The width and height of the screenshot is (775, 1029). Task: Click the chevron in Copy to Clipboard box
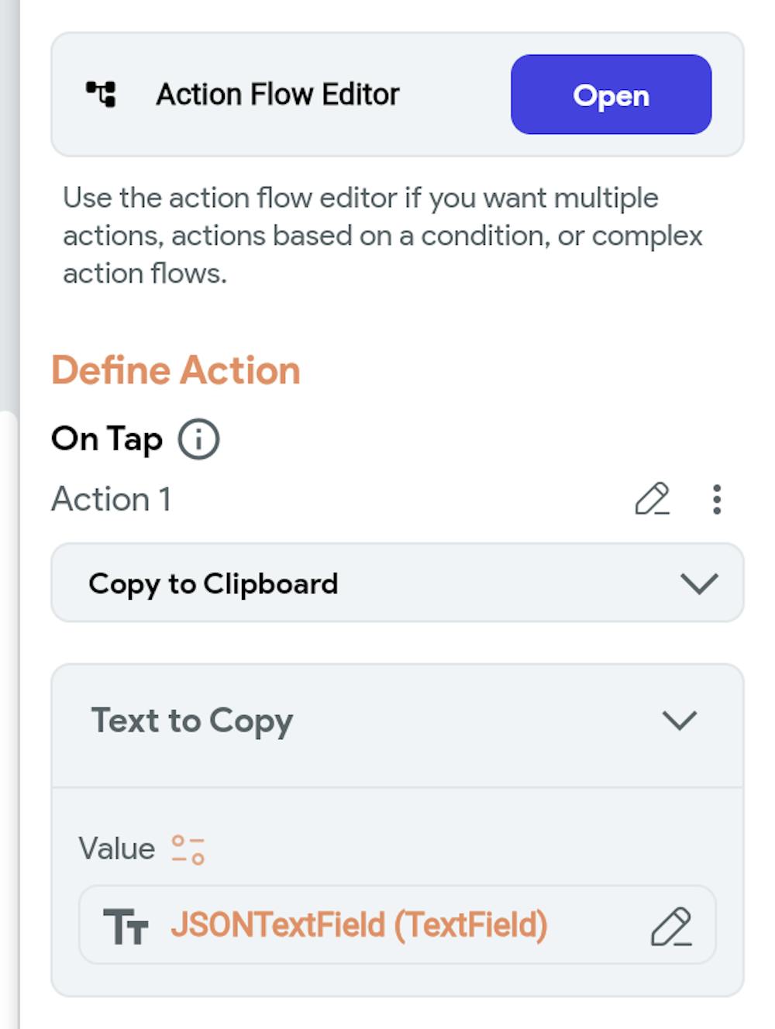(699, 583)
